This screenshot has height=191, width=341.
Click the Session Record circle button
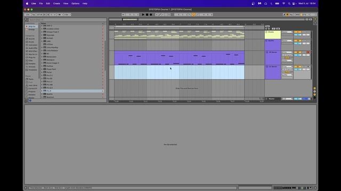169,15
